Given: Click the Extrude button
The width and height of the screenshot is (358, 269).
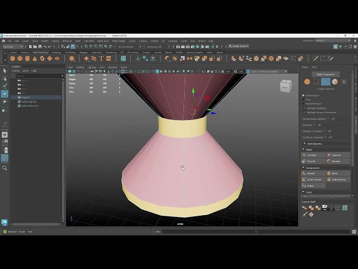Looking at the screenshot, I should tap(313, 173).
